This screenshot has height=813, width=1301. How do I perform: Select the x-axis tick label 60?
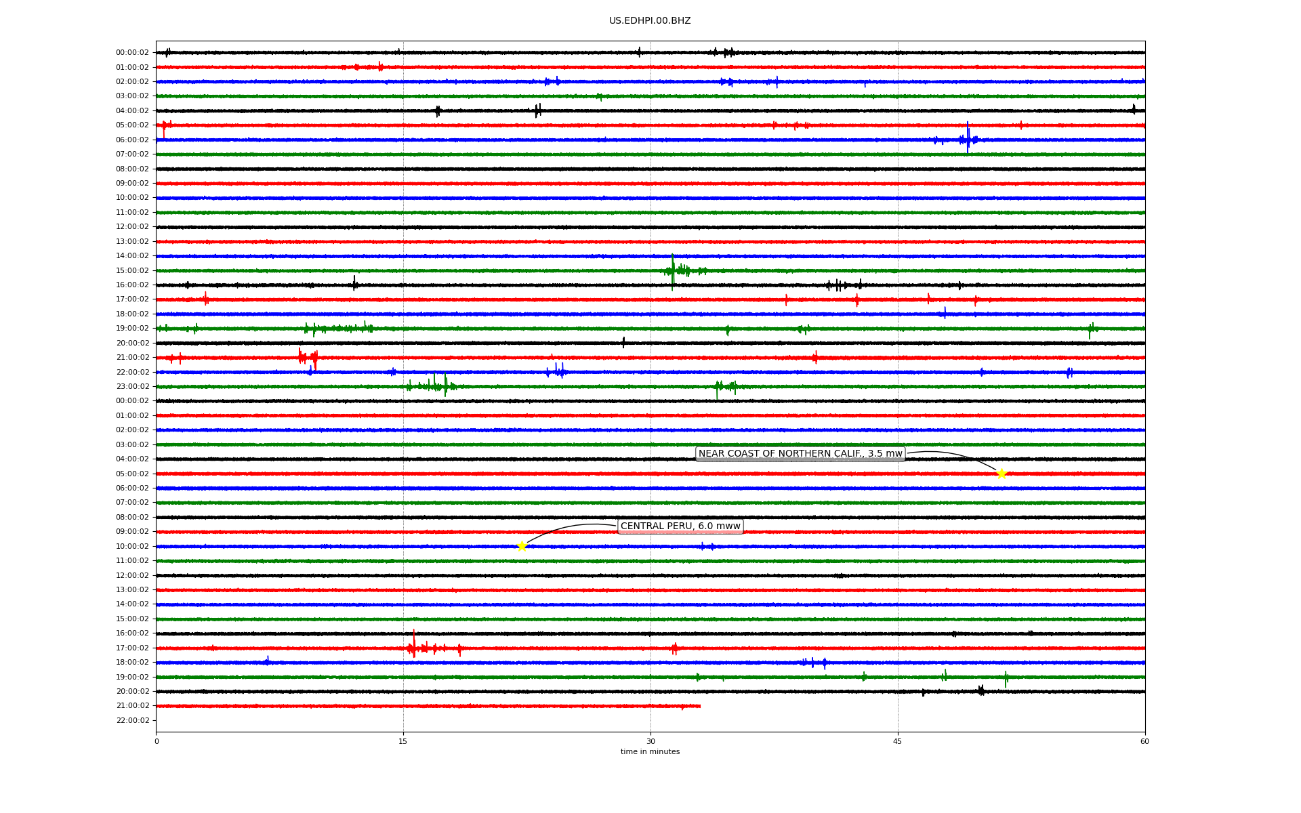click(1144, 741)
